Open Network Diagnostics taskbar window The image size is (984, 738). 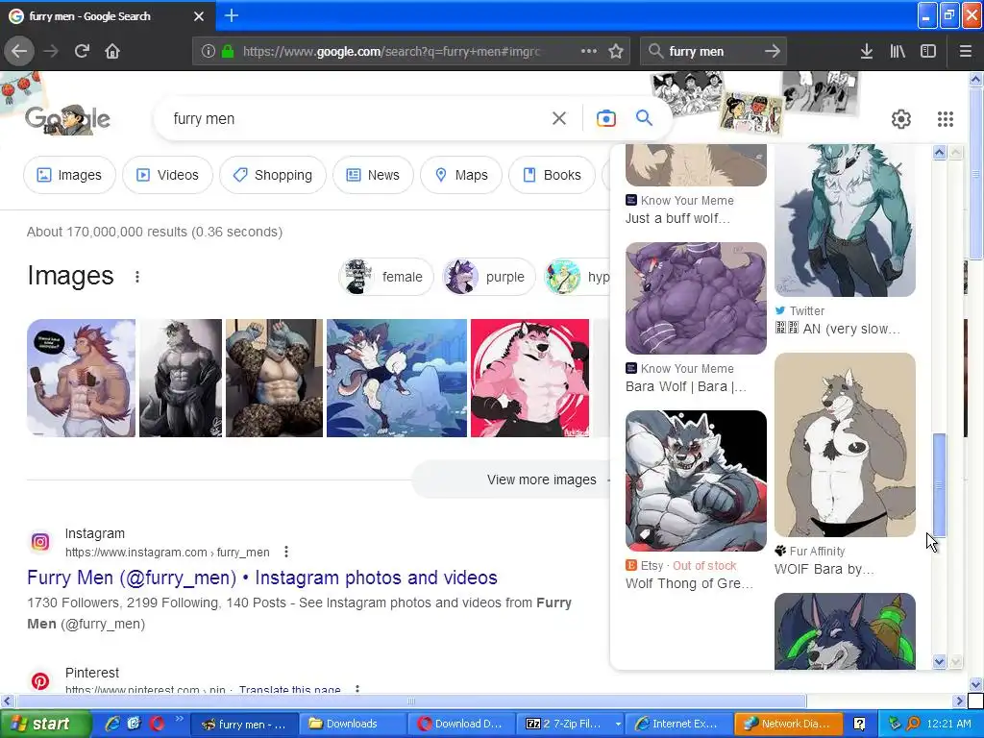787,724
